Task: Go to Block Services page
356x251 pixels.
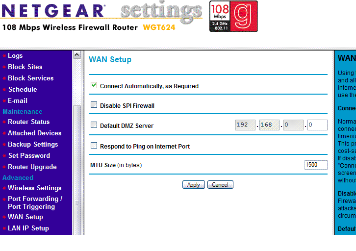Action: pyautogui.click(x=31, y=78)
